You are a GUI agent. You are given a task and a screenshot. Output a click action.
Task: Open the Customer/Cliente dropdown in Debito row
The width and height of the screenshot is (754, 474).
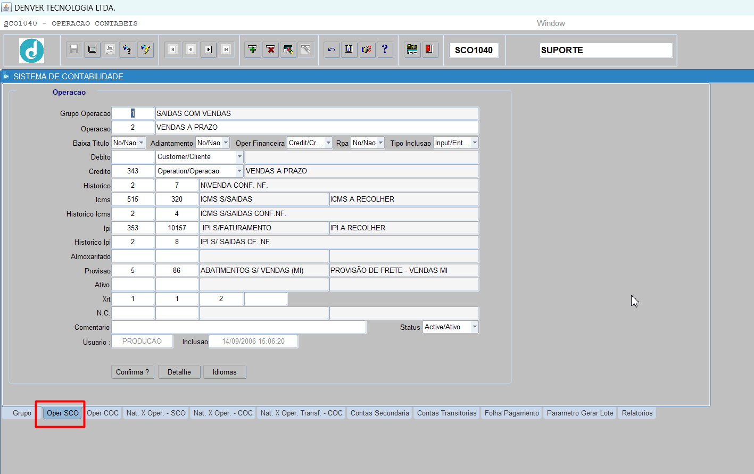[x=239, y=156]
